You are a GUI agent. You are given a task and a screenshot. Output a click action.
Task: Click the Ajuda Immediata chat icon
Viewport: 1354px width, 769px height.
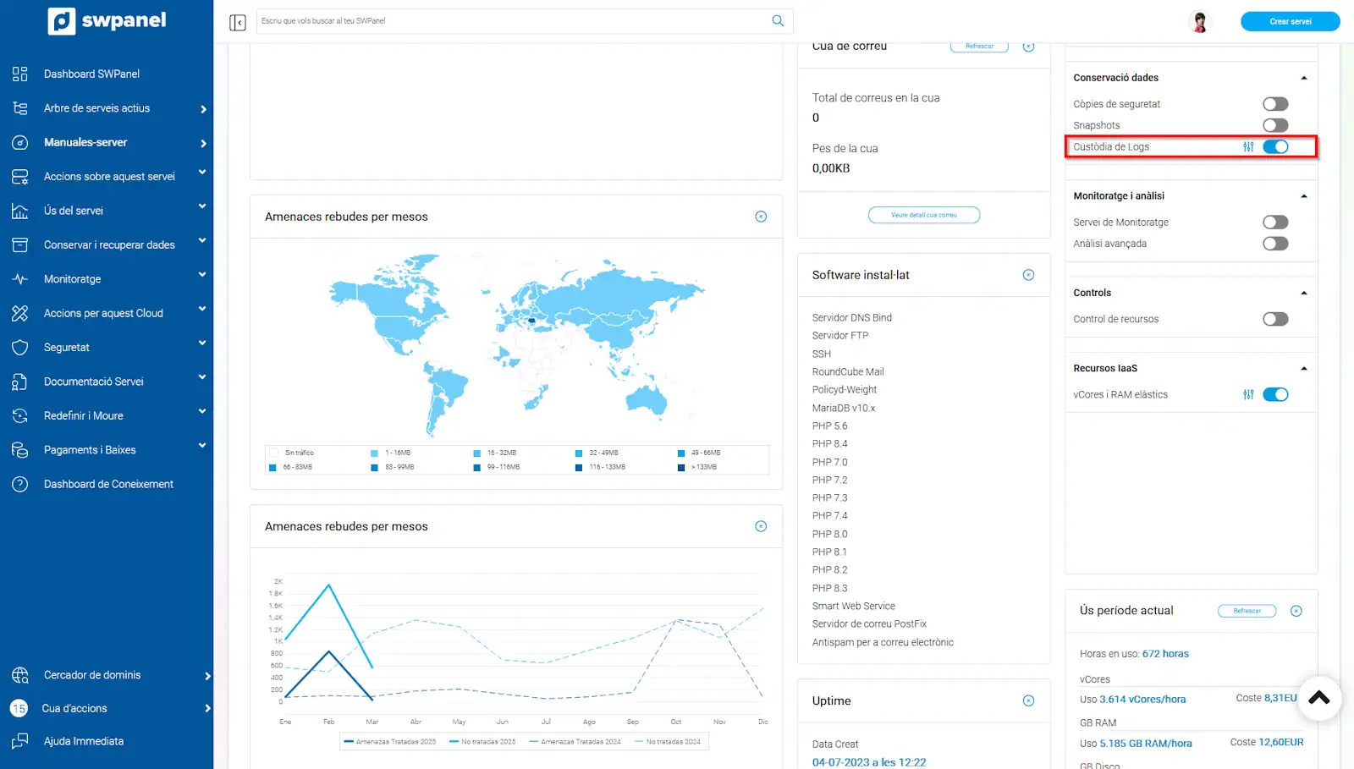pos(20,741)
